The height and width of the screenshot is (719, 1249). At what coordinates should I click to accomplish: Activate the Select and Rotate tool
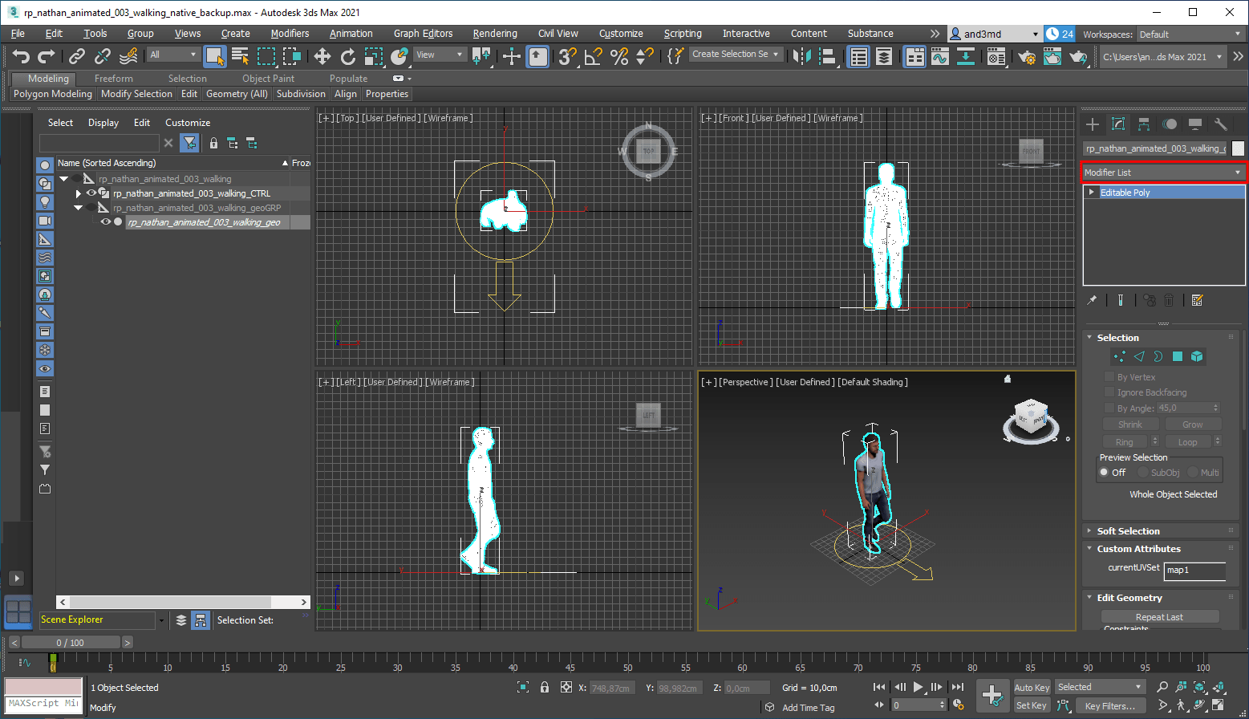347,56
